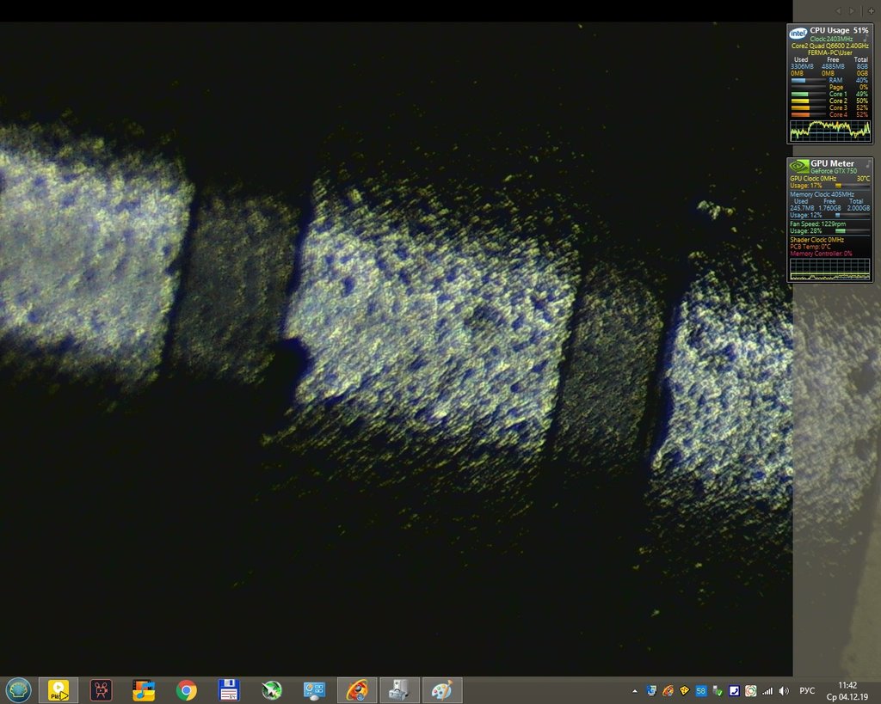Click the Intel logo in CPU gadget

coord(798,32)
